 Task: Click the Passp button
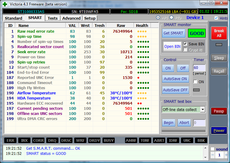pos(219,111)
